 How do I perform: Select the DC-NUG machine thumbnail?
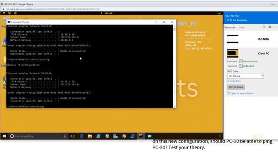(233, 39)
